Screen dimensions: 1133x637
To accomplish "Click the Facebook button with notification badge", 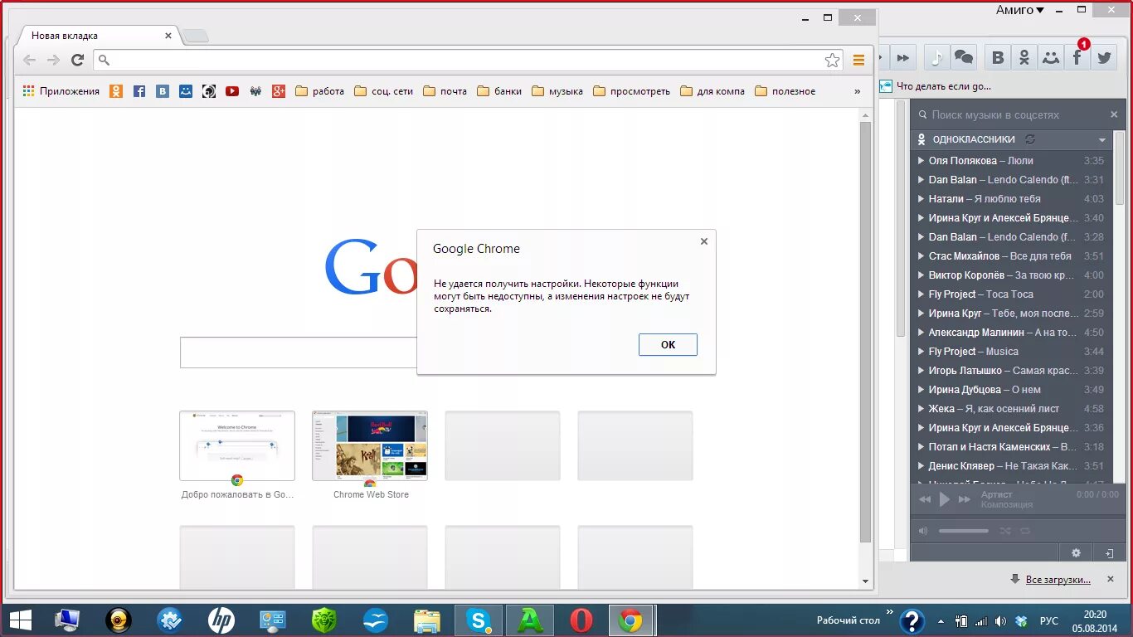I will pyautogui.click(x=1077, y=57).
